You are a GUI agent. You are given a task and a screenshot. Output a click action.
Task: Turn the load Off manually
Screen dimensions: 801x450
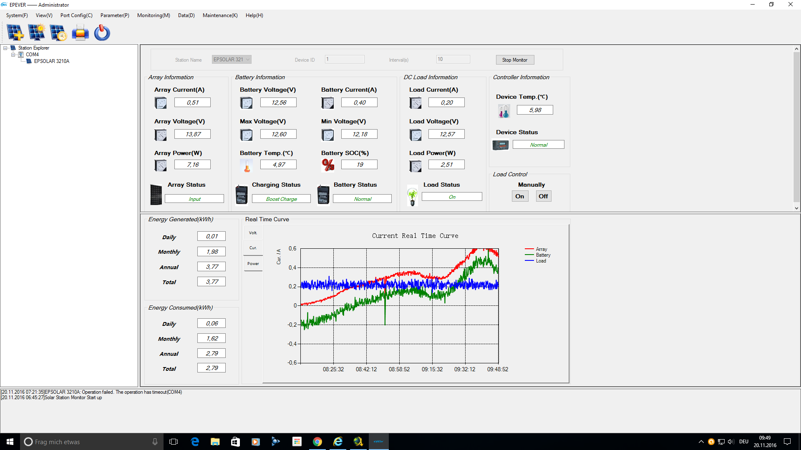[543, 196]
